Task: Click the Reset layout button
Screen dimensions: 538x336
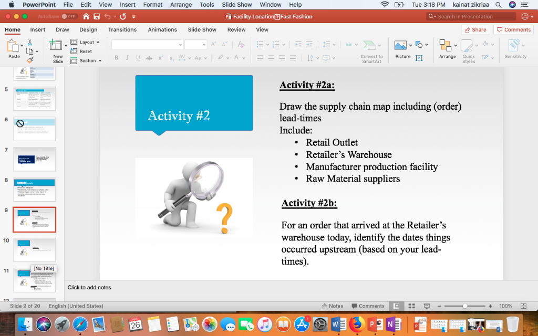Action: click(x=82, y=51)
